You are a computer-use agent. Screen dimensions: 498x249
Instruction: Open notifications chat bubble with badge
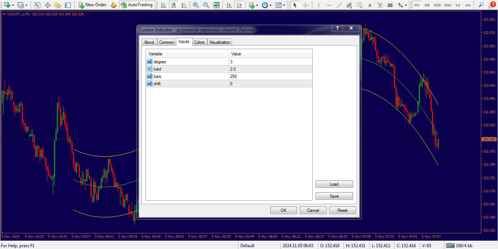(491, 5)
